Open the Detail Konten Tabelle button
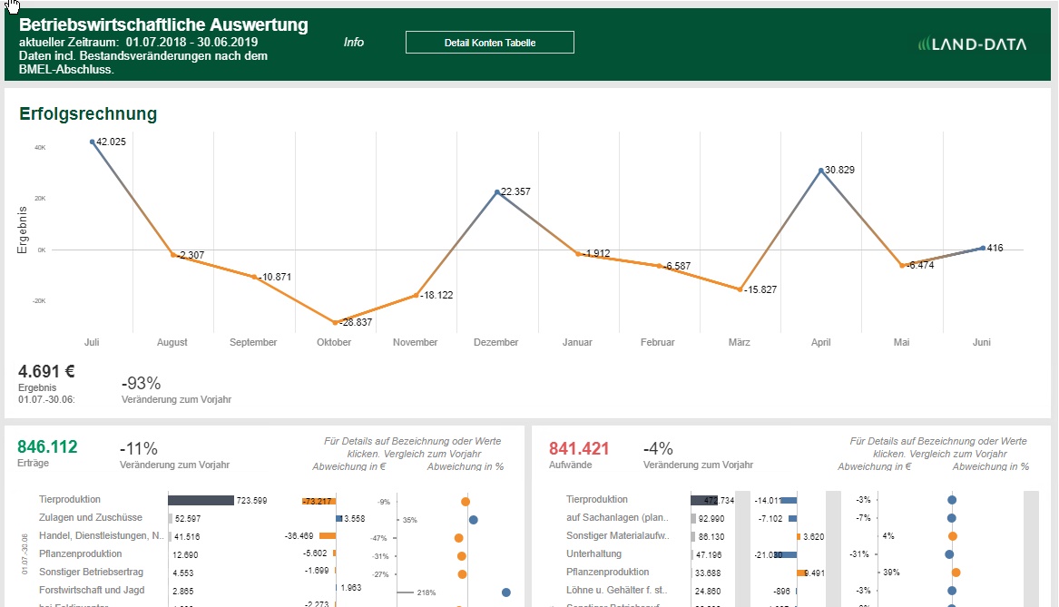This screenshot has height=607, width=1059. [489, 43]
